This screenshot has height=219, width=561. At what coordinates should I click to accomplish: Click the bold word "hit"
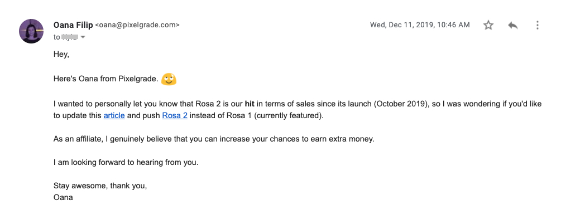click(250, 104)
